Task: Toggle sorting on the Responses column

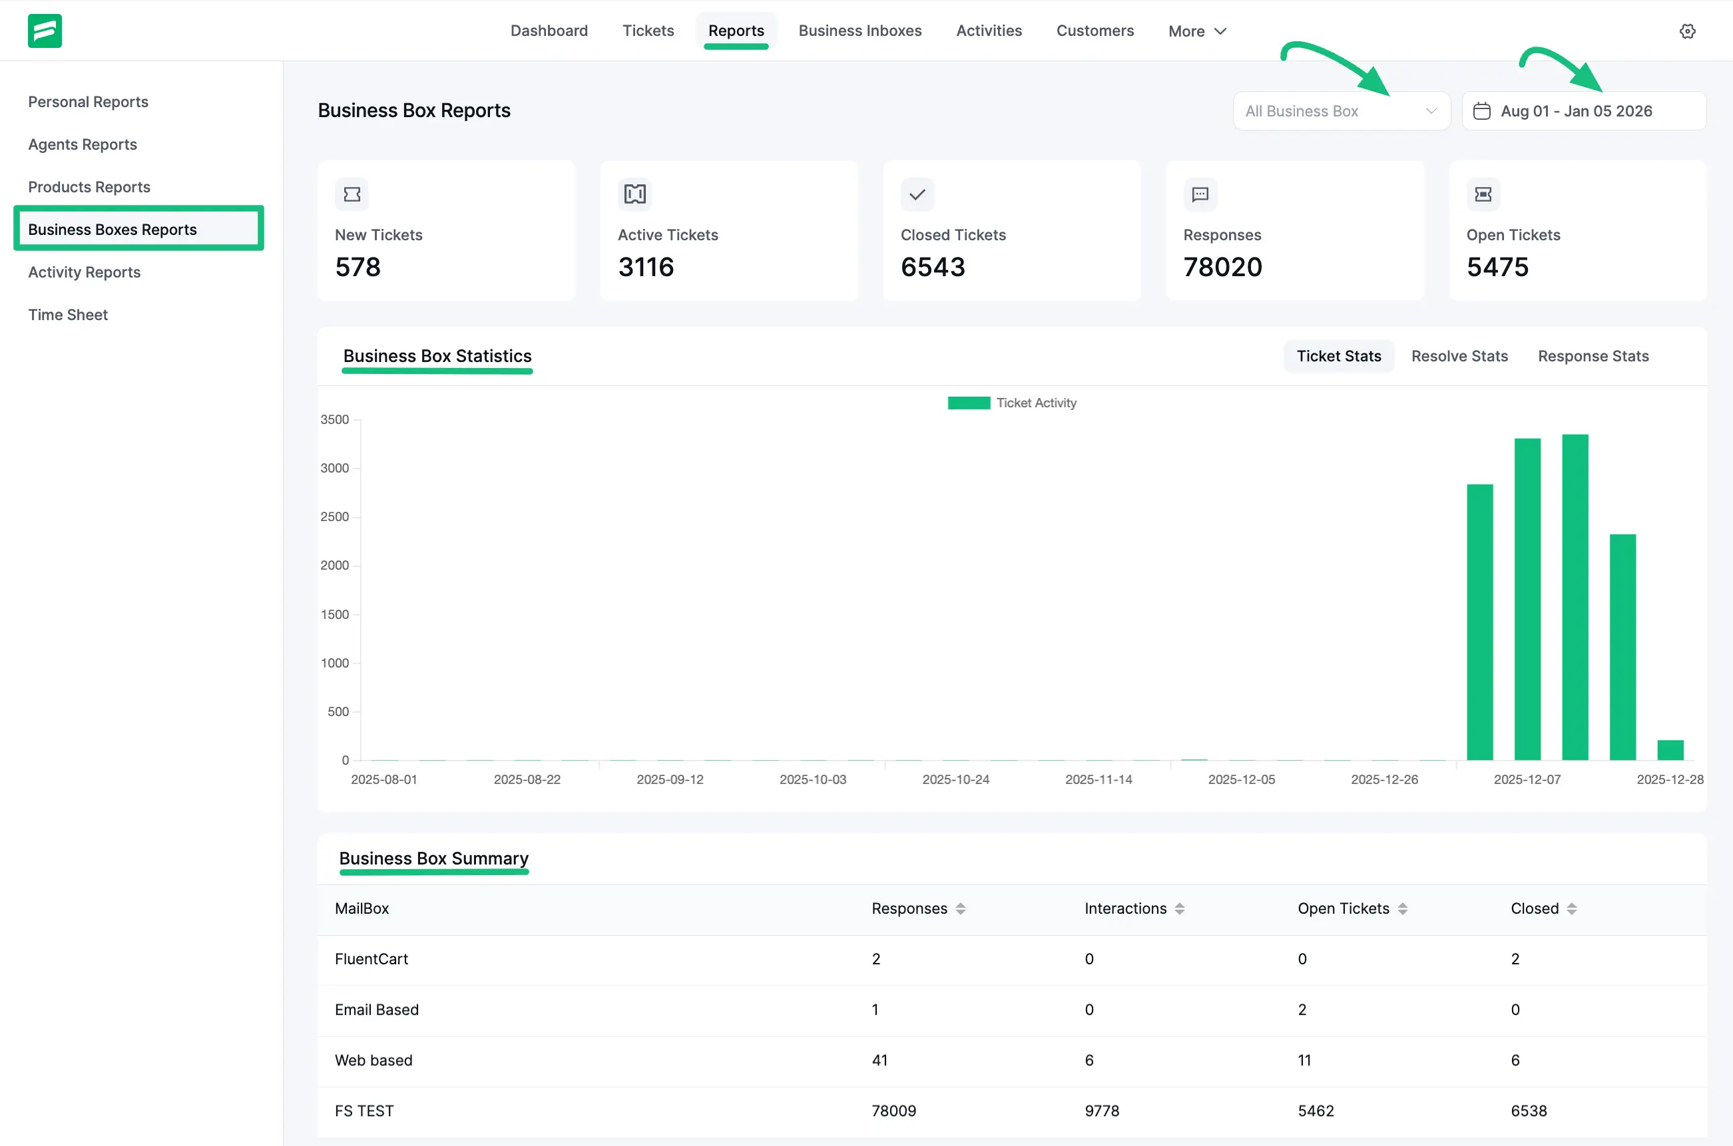Action: 963,908
